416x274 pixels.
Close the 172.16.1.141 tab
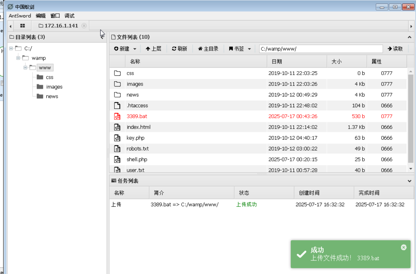(x=84, y=26)
